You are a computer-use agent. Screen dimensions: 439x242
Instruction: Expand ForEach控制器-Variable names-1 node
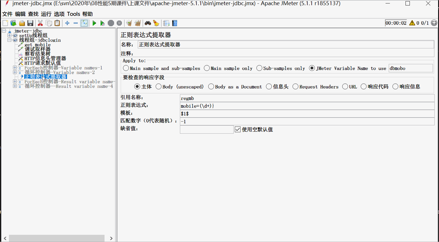click(x=15, y=68)
